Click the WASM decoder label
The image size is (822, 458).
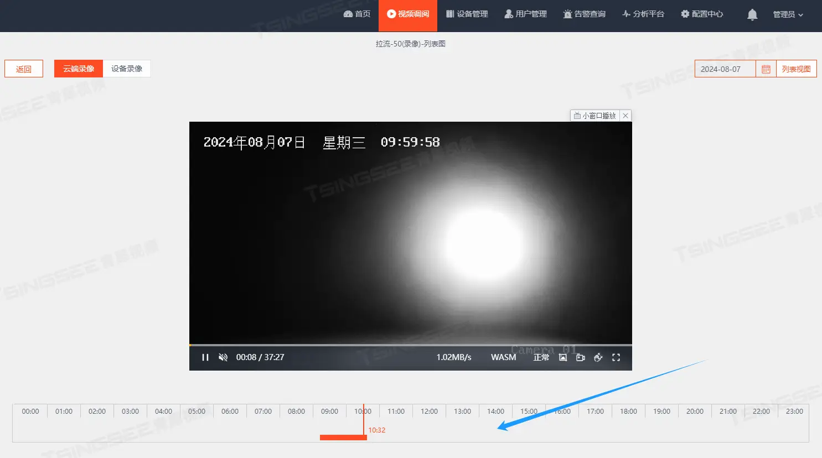[x=504, y=357]
